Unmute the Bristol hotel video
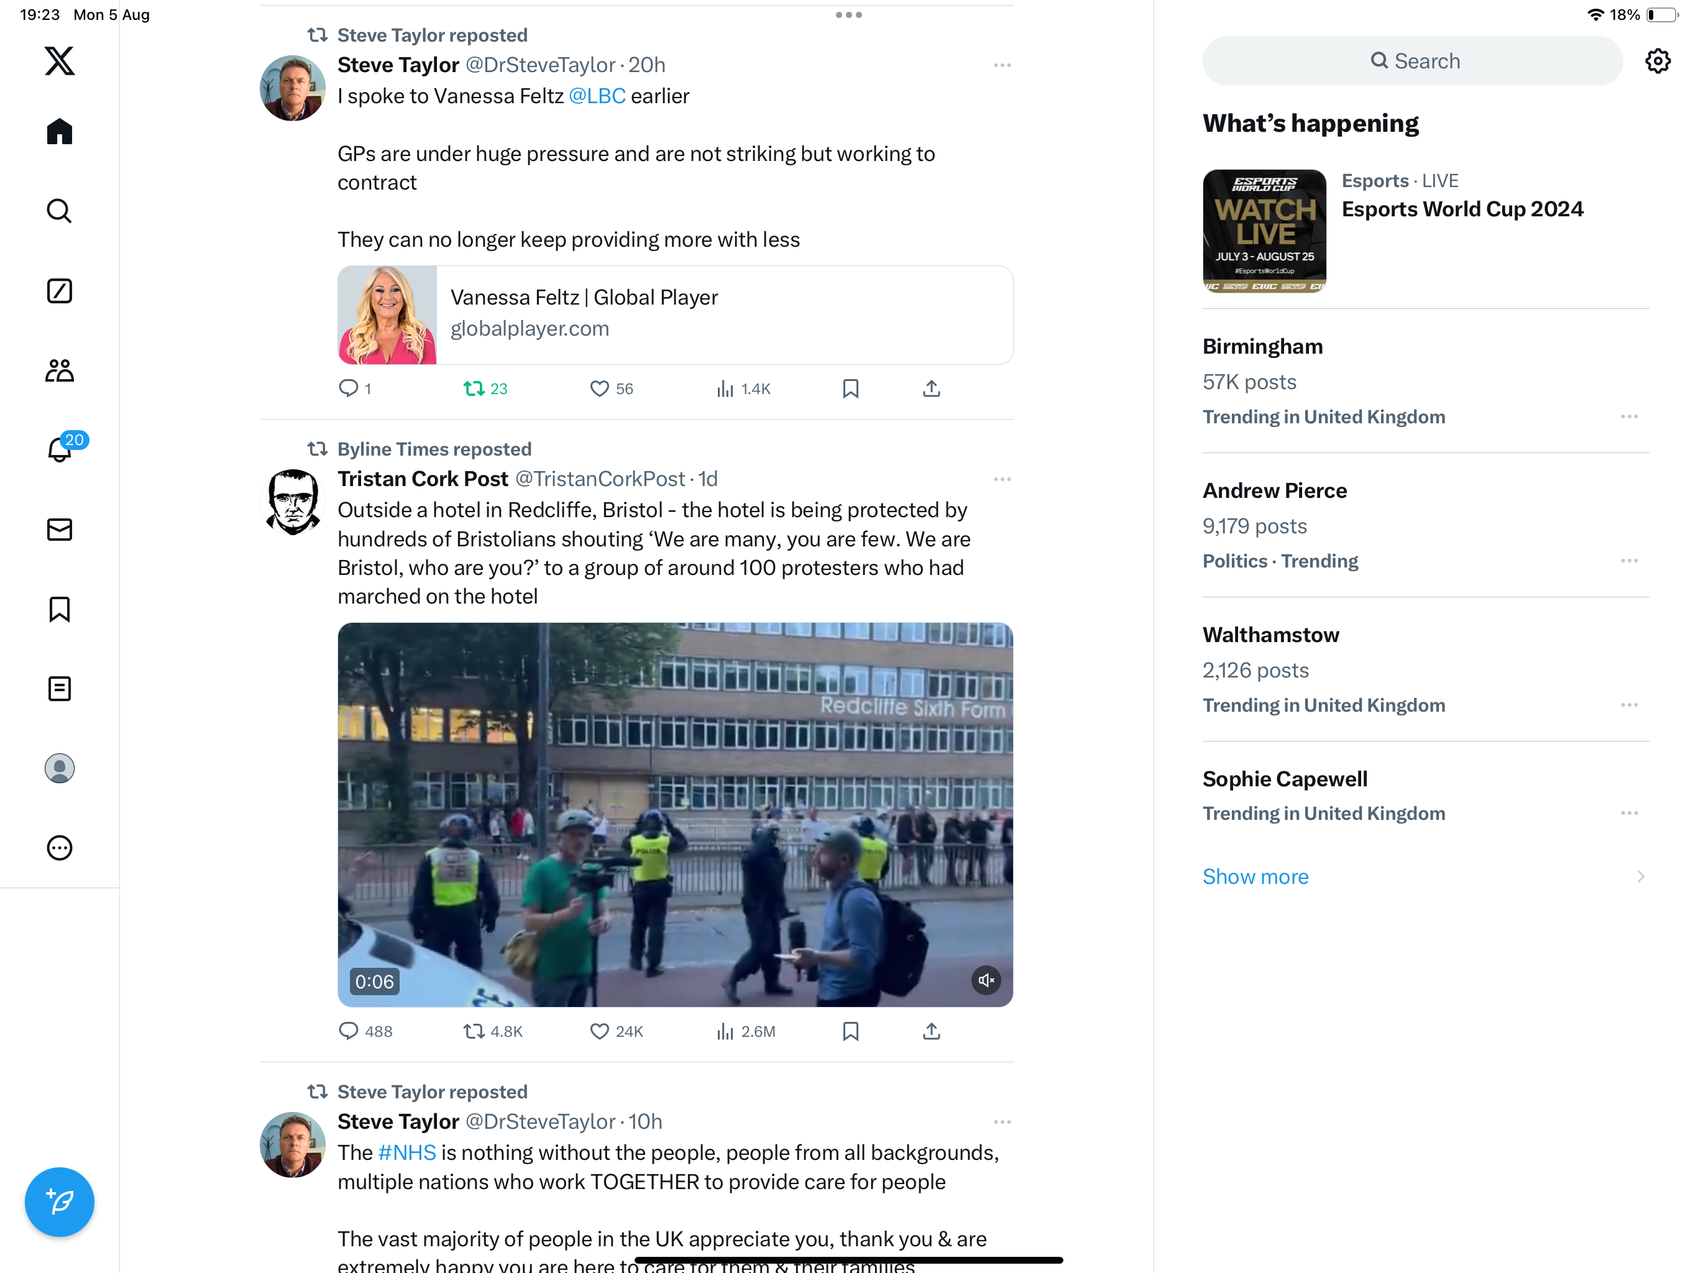Viewport: 1698px width, 1273px height. [986, 980]
